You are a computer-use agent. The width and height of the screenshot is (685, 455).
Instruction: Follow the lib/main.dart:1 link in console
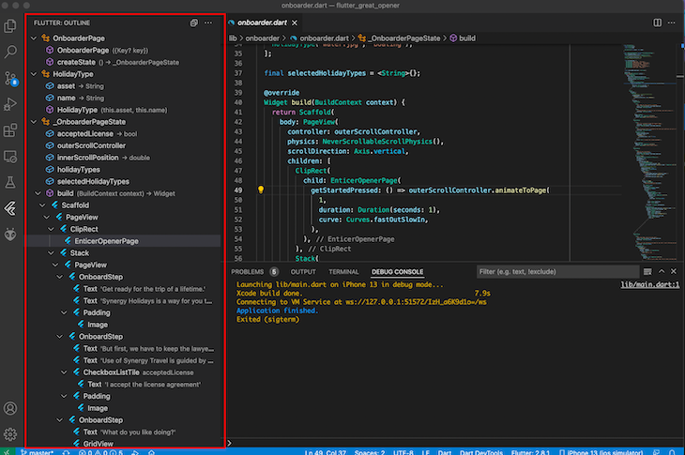click(x=649, y=285)
